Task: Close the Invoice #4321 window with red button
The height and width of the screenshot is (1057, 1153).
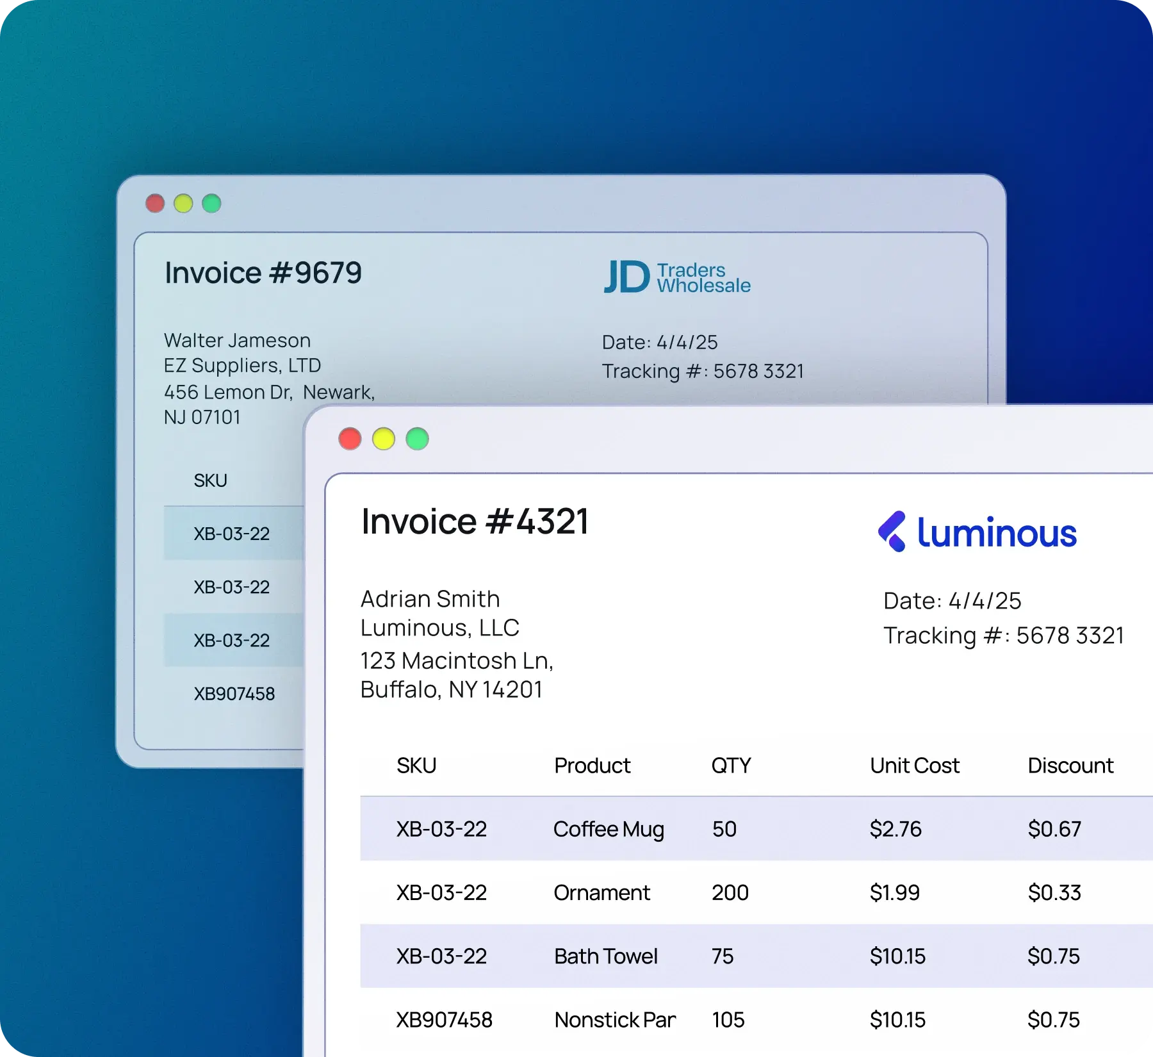Action: coord(350,439)
